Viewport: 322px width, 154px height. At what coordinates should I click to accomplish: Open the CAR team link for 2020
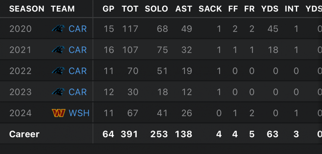point(78,29)
